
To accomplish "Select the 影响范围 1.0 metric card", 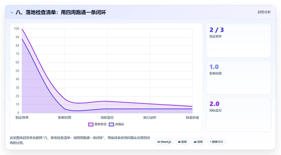I will click(239, 77).
